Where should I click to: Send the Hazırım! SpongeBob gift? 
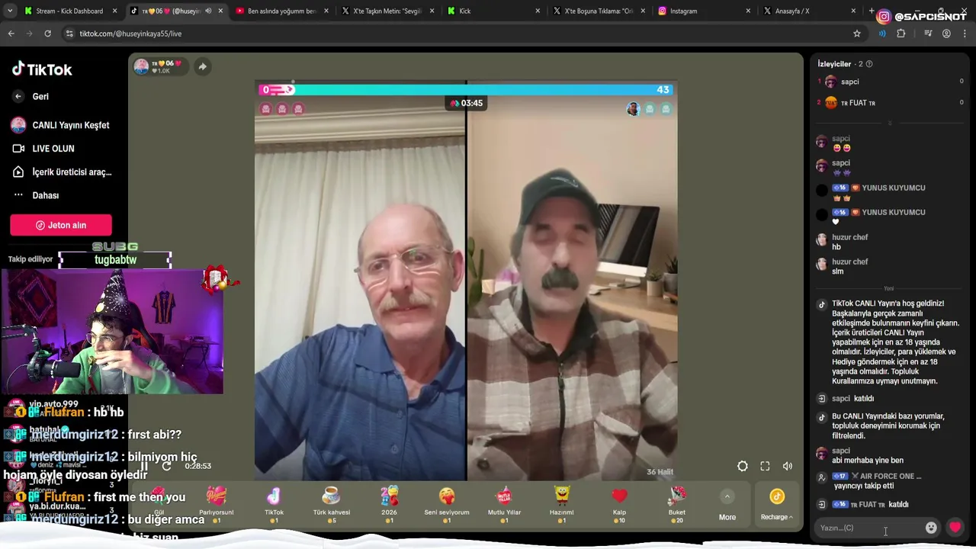pyautogui.click(x=562, y=504)
